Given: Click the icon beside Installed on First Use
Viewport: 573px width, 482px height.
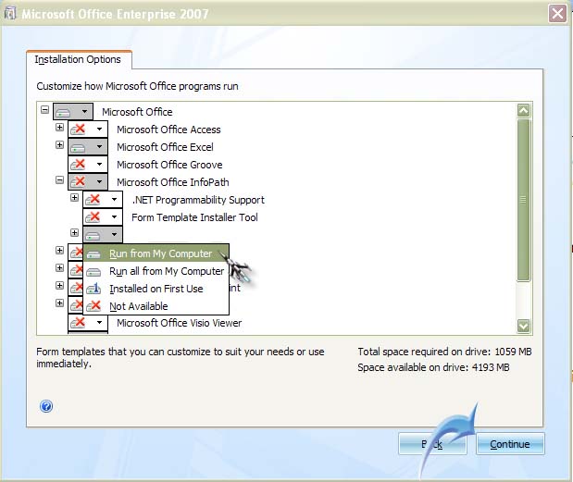Looking at the screenshot, I should tap(93, 289).
